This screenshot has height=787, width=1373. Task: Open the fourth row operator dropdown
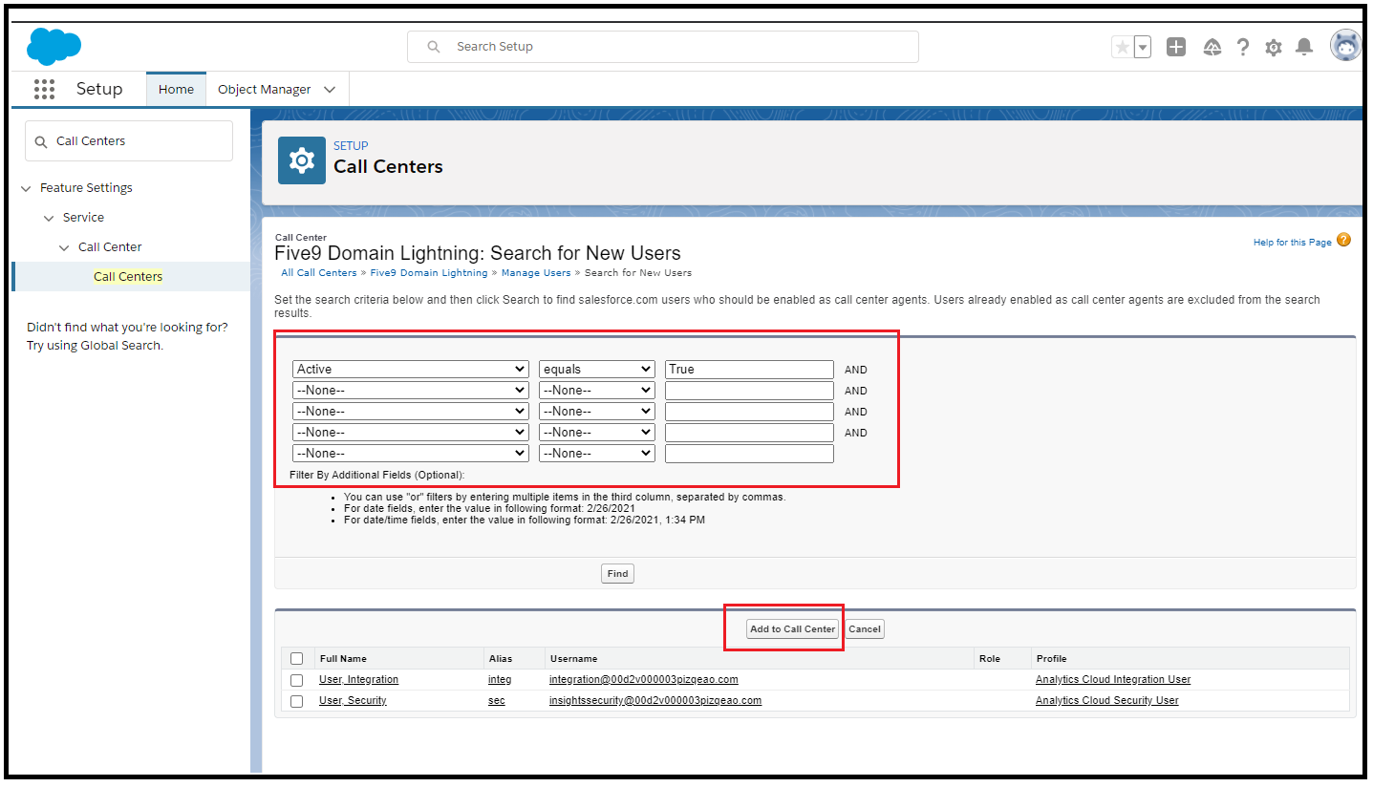click(597, 432)
